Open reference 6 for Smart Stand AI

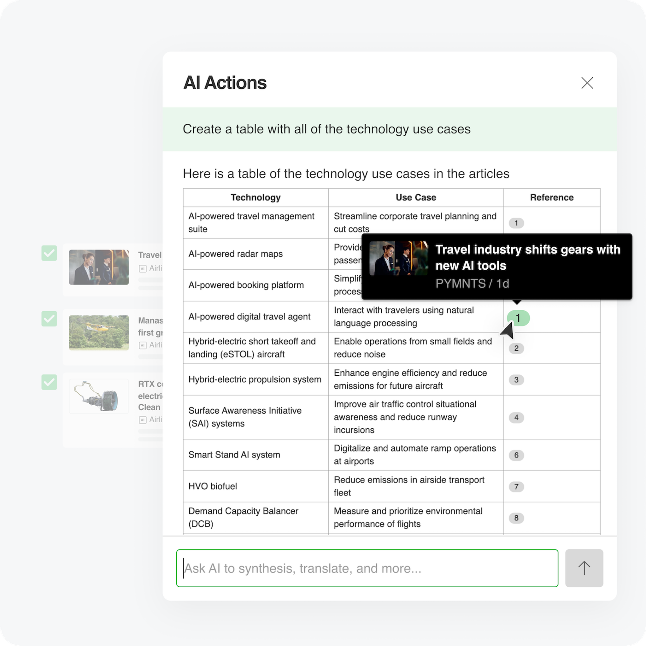517,455
